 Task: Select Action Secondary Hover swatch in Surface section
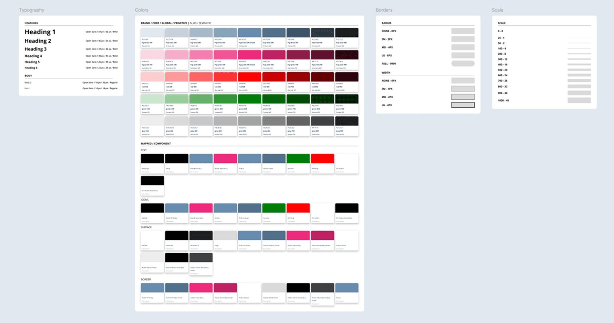[322, 241]
